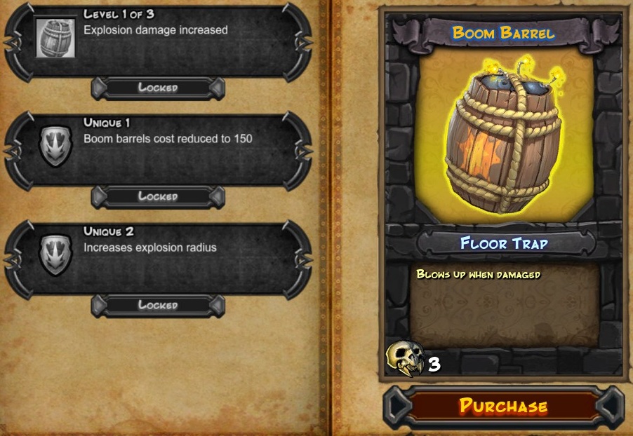Click the skull currency icon
This screenshot has width=633, height=436.
click(x=406, y=358)
